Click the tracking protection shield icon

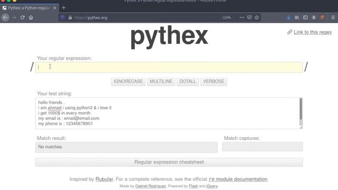[63, 17]
